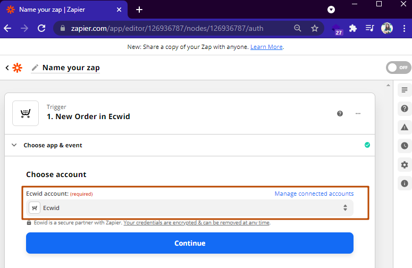Click the Choose account heading
412x268 pixels.
pyautogui.click(x=56, y=174)
